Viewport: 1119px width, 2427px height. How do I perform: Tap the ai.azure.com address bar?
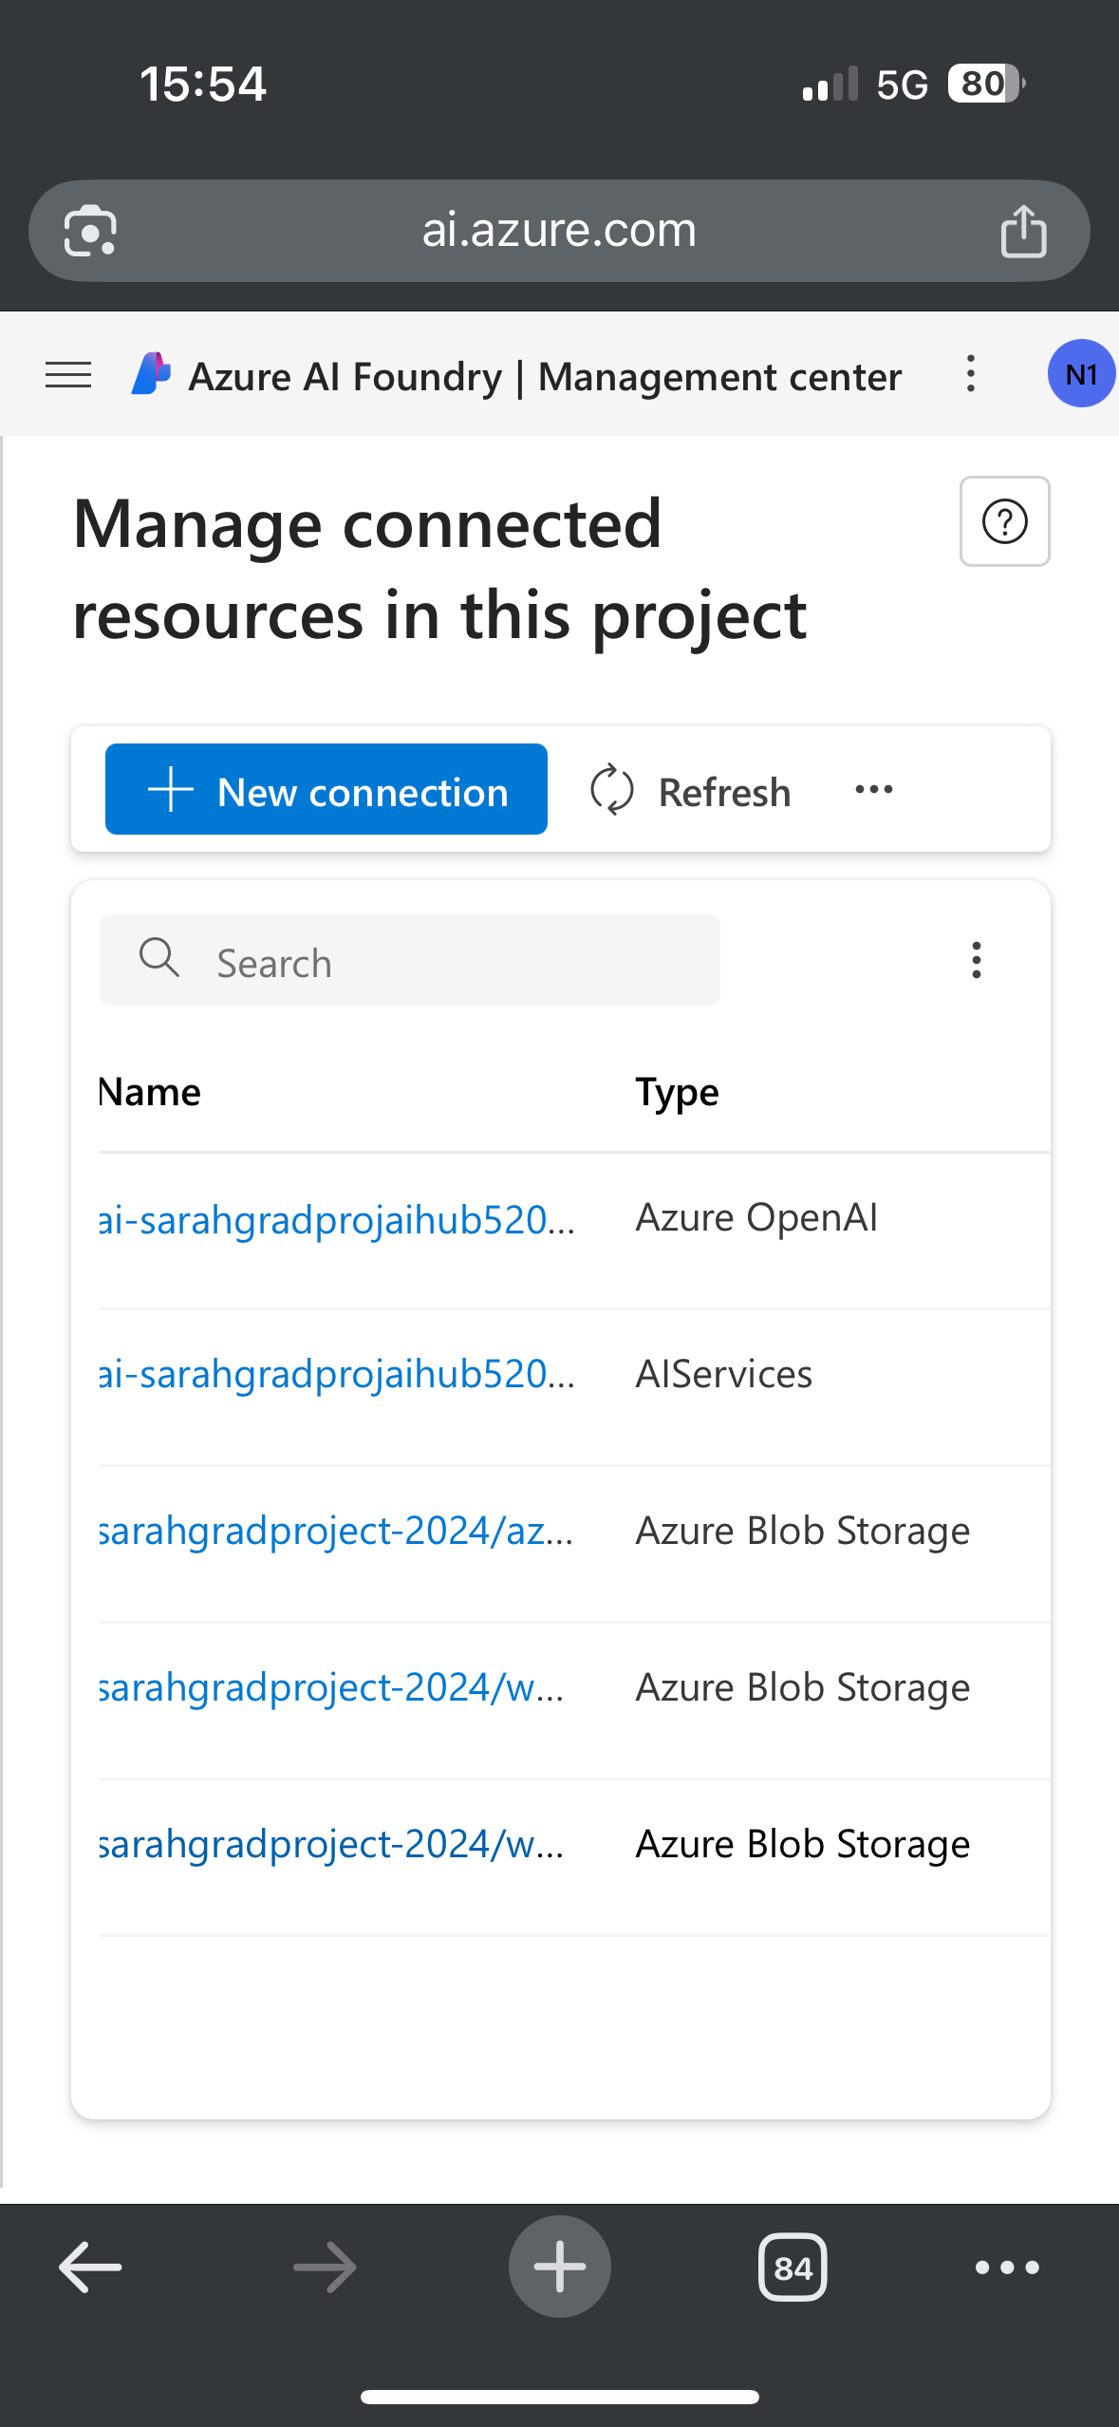click(559, 231)
